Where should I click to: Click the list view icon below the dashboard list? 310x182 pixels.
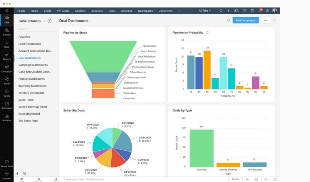(24, 173)
